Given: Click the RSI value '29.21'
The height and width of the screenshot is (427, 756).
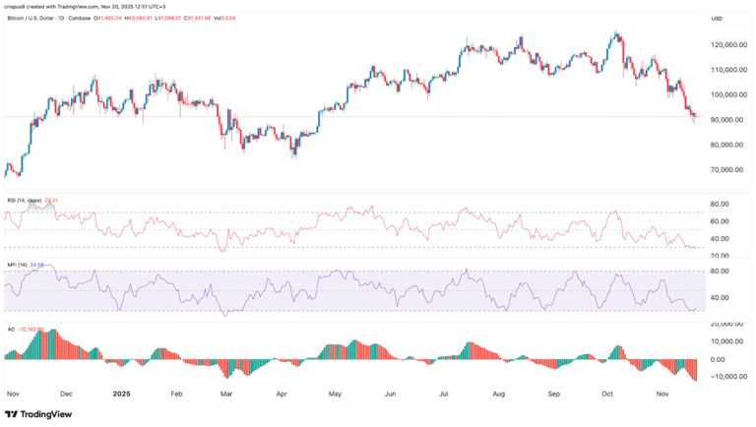Looking at the screenshot, I should 51,200.
